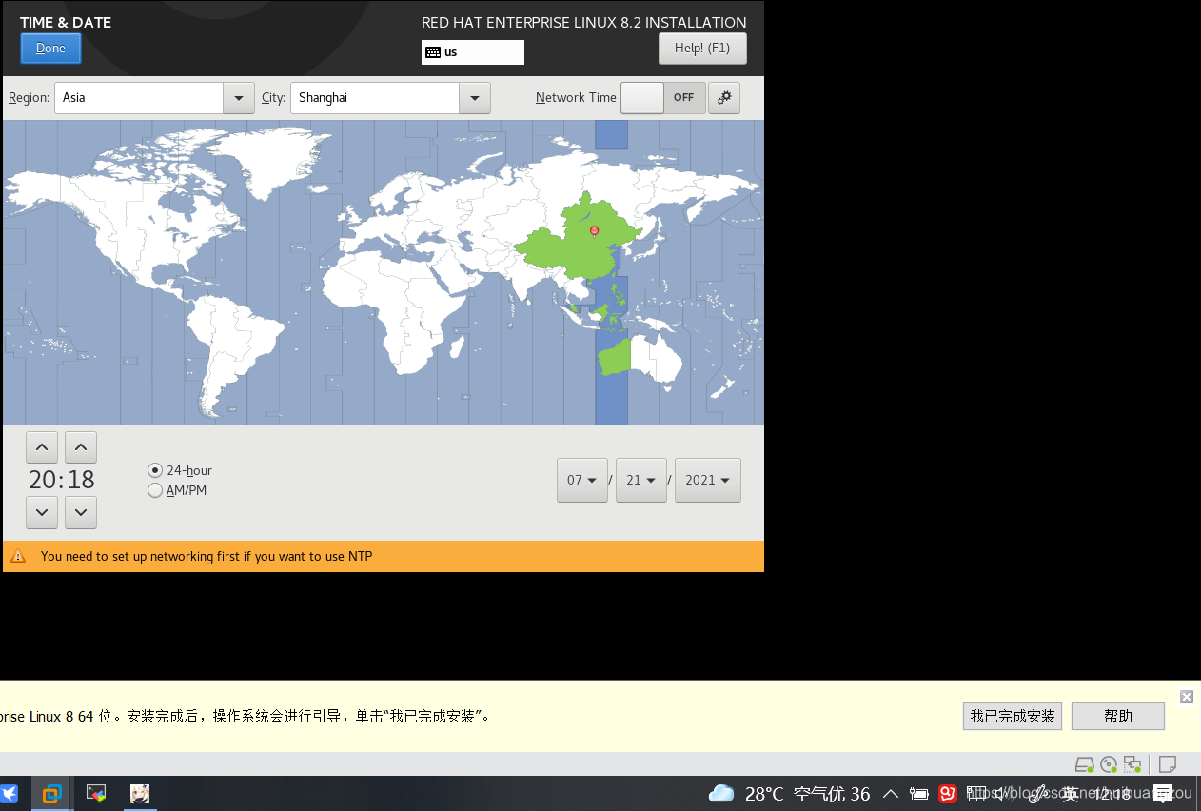
Task: Click the VMware hard disk status icon
Action: coord(1084,764)
